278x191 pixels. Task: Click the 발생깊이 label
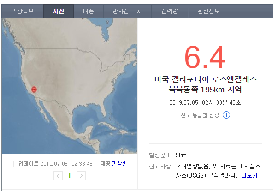coord(160,155)
